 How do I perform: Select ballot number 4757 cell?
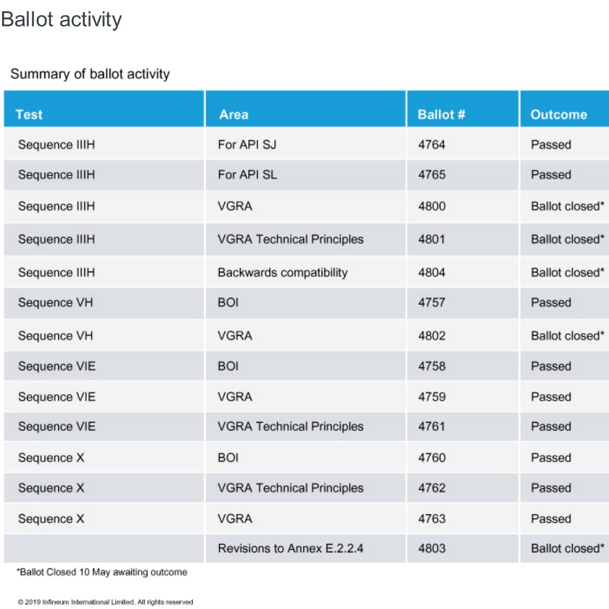click(x=463, y=302)
